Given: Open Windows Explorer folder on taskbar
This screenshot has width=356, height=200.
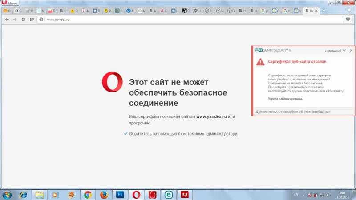Looking at the screenshot, I should coord(39,195).
